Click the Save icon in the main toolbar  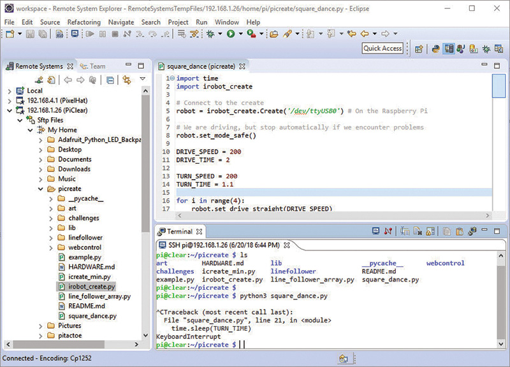click(x=30, y=34)
